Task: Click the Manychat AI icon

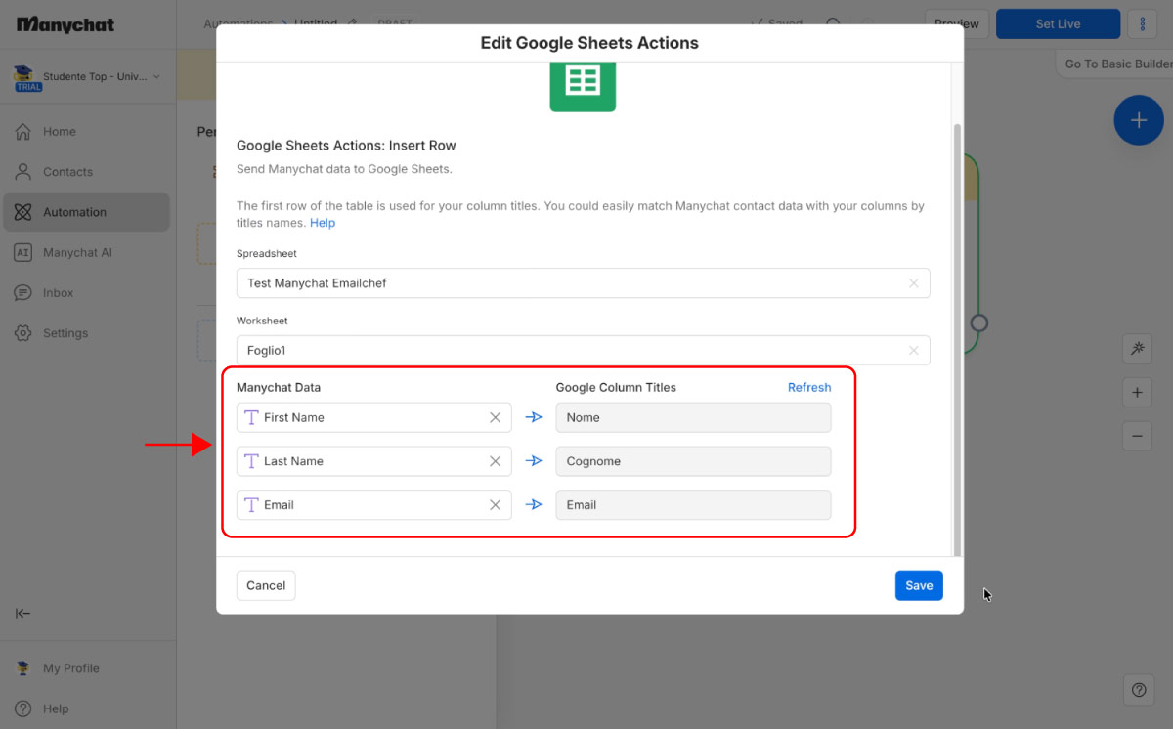Action: point(22,252)
